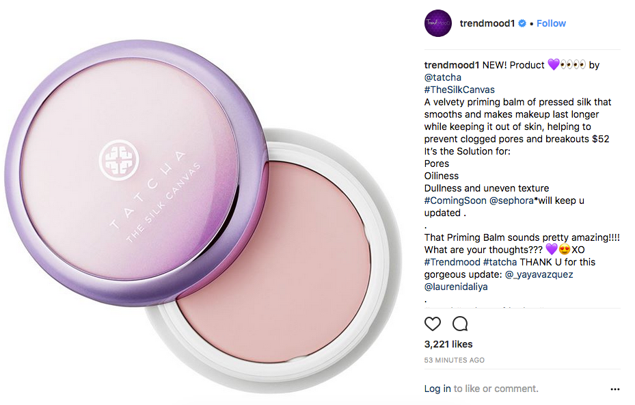This screenshot has height=405, width=635.
Task: View the 3,221 likes list
Action: (448, 344)
